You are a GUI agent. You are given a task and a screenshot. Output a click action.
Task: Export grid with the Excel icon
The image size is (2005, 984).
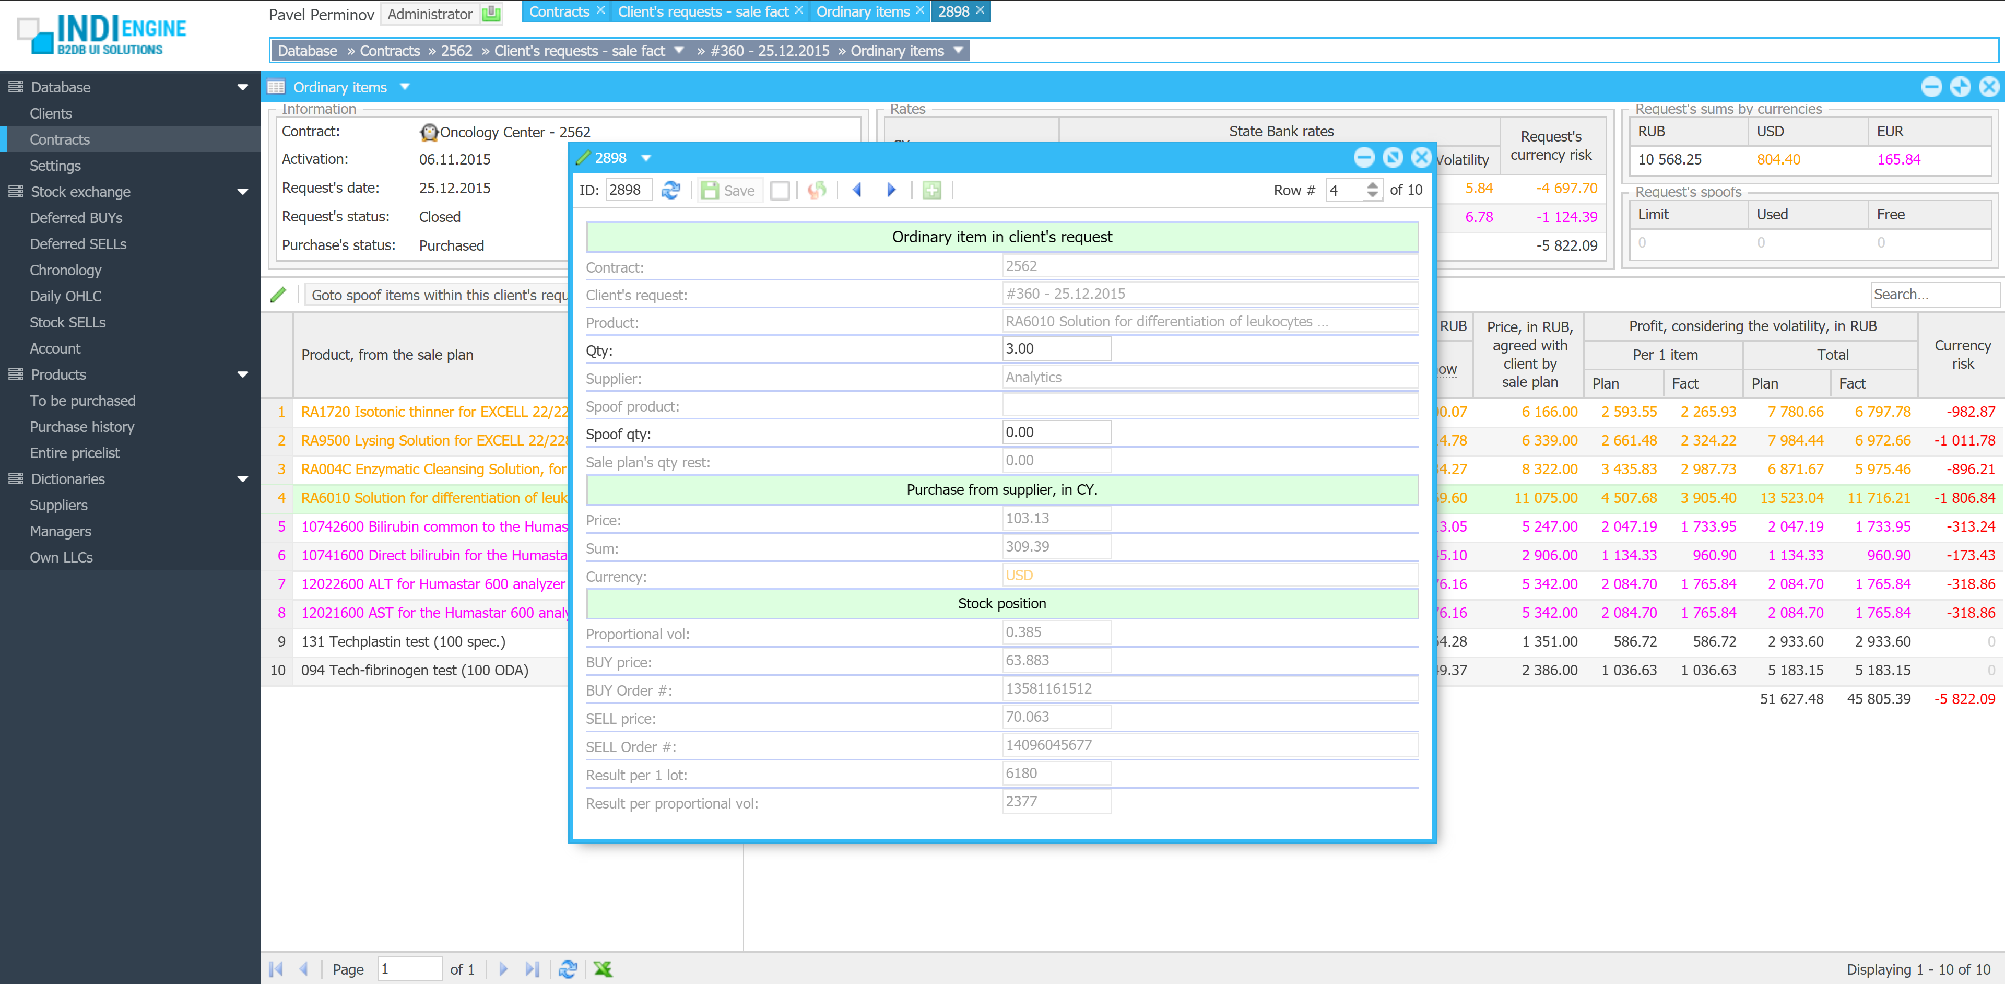coord(603,968)
